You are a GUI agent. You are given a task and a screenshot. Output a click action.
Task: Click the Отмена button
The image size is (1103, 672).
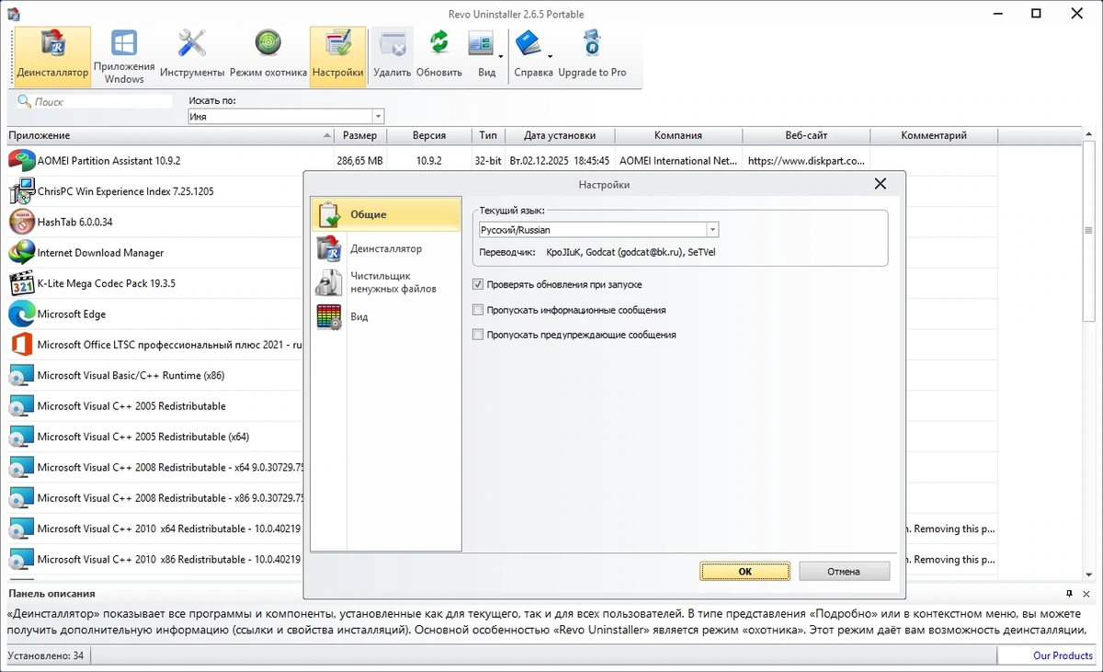844,571
